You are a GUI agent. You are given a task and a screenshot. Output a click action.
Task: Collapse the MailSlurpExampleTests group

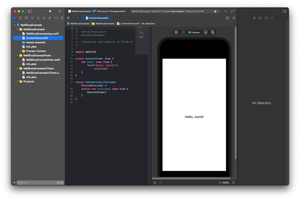coord(18,55)
